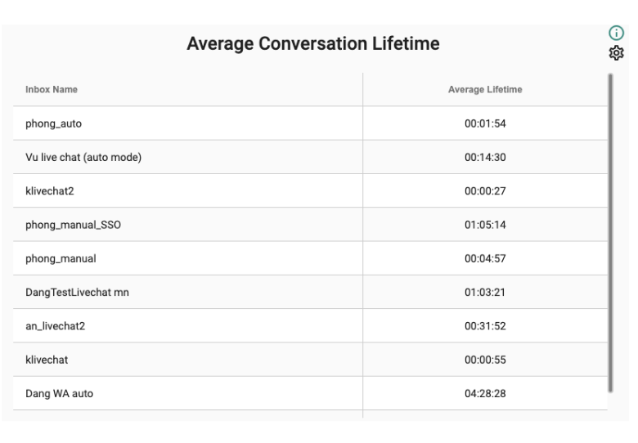This screenshot has height=443, width=638.
Task: Select the klivechat inbox name
Action: click(47, 360)
